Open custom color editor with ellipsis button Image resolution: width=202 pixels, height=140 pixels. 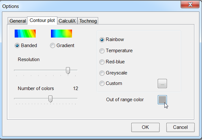162,84
